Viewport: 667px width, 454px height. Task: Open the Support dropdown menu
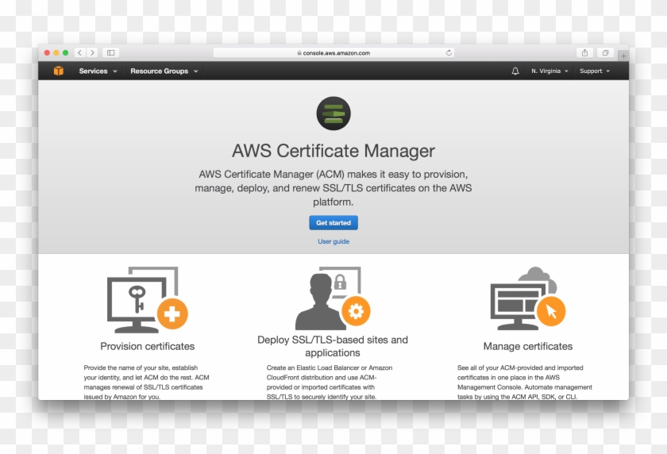(595, 71)
